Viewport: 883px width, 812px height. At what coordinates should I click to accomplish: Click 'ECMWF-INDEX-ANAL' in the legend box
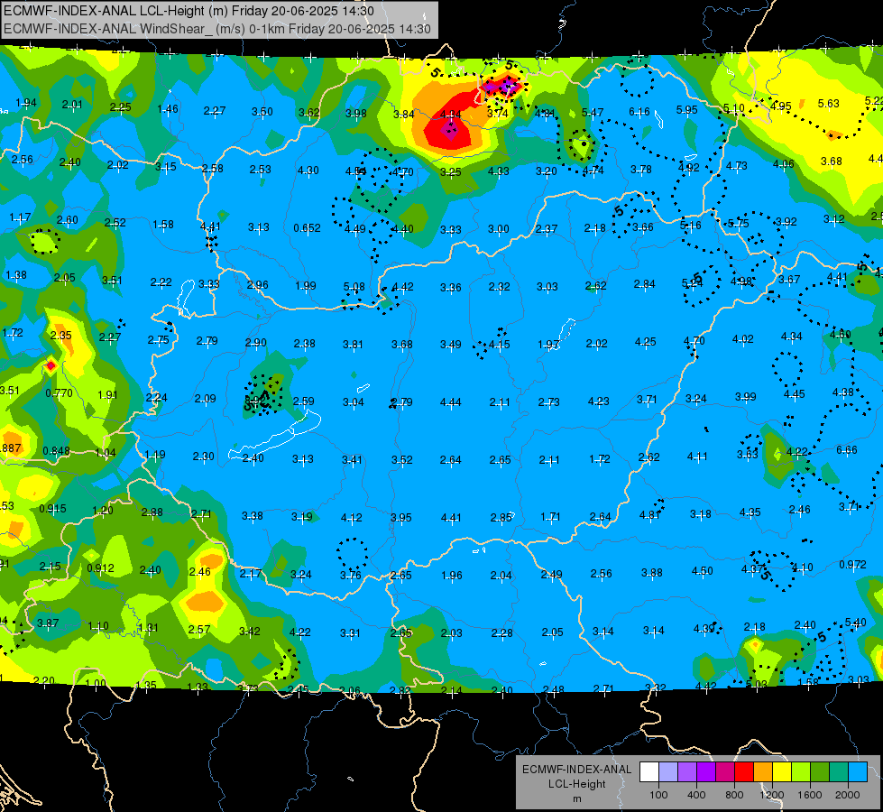click(577, 770)
